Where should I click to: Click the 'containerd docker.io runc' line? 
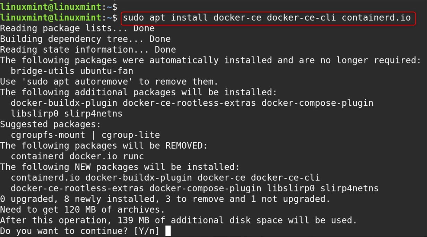tap(77, 156)
